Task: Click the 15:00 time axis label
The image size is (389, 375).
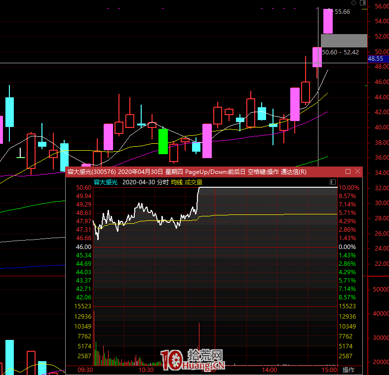Action: tap(329, 370)
